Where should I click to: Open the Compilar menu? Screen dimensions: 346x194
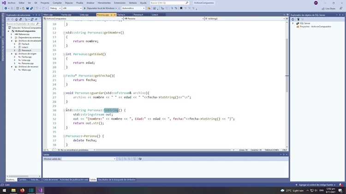pyautogui.click(x=57, y=3)
